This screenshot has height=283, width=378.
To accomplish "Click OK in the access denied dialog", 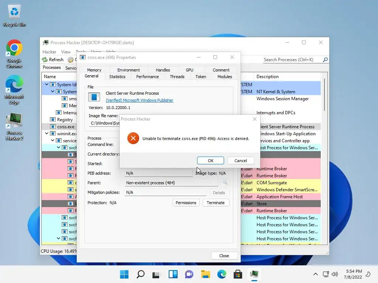I will point(210,161).
